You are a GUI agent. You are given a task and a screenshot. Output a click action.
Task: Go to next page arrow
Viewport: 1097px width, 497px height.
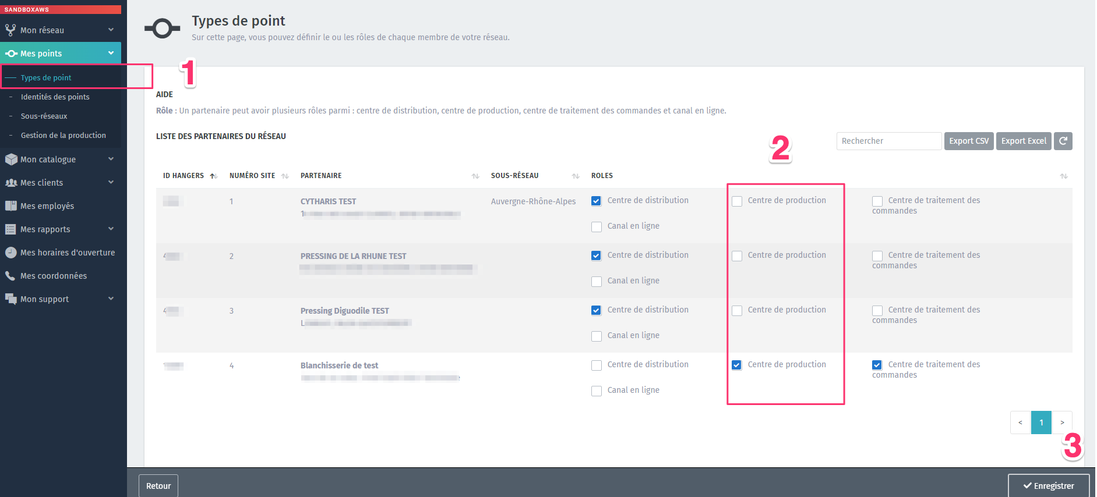pos(1062,423)
